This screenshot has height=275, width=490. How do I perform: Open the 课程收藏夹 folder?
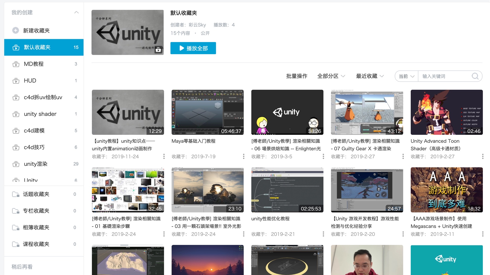click(x=44, y=244)
